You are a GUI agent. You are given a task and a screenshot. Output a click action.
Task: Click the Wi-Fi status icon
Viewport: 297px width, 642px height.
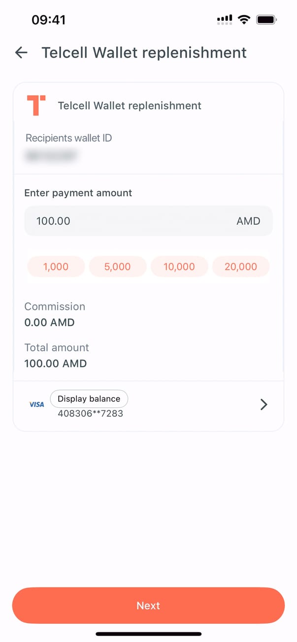(x=243, y=20)
